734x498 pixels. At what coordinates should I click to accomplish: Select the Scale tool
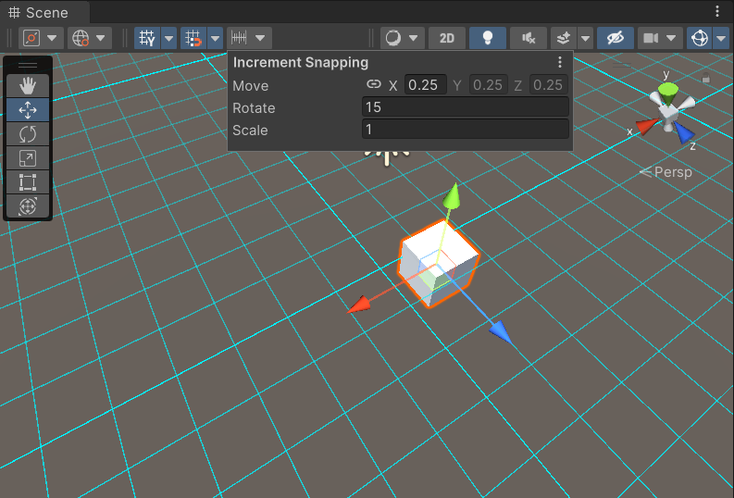(28, 158)
